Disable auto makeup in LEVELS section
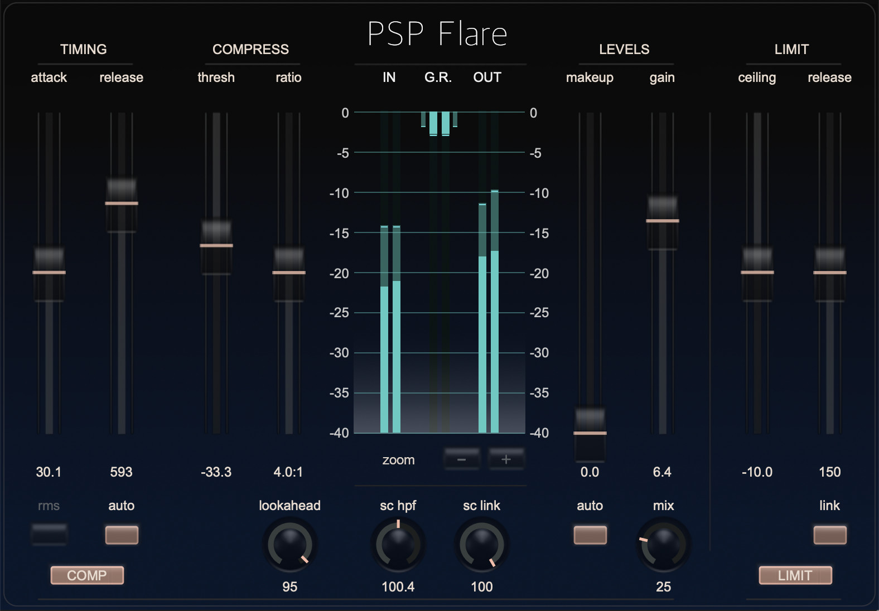879x611 pixels. pos(590,535)
